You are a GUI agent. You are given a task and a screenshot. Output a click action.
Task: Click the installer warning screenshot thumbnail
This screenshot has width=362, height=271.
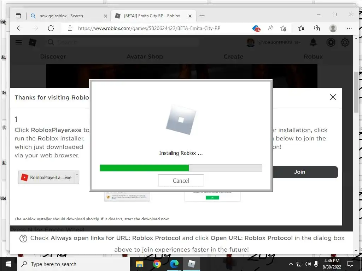127,196
